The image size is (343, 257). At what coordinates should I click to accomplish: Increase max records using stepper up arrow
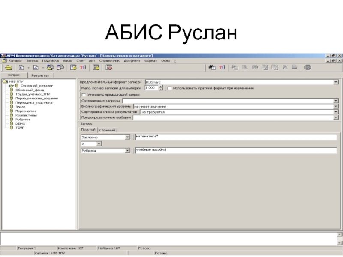click(161, 87)
